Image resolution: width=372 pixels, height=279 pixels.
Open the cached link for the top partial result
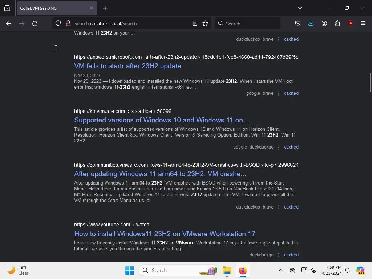click(x=291, y=39)
